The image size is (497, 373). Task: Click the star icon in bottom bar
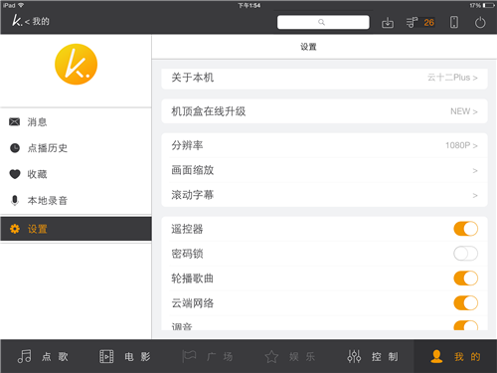click(271, 357)
